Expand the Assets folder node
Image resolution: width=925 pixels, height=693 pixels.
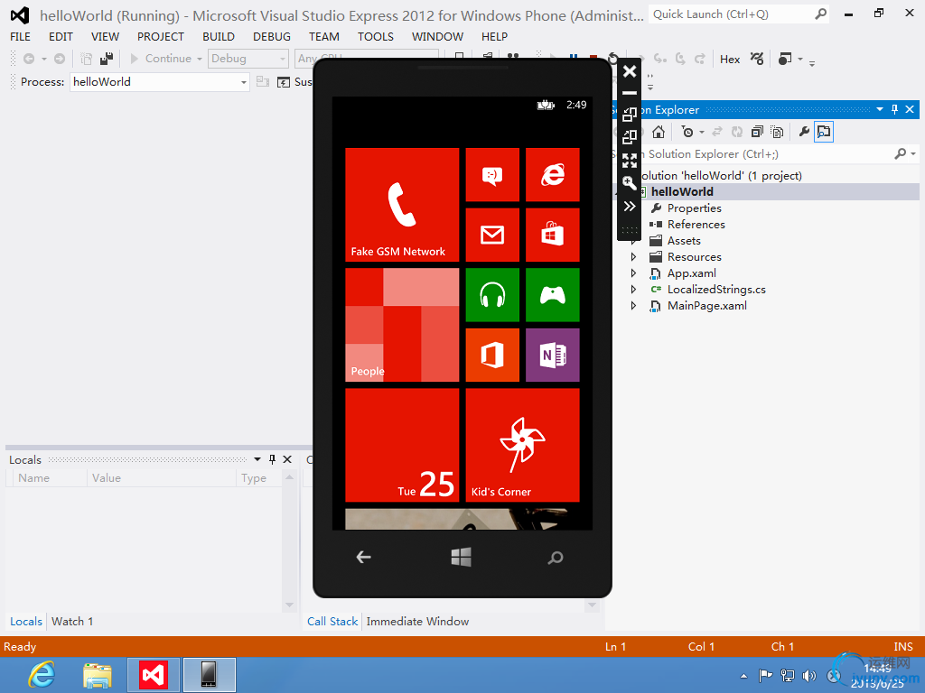point(634,241)
